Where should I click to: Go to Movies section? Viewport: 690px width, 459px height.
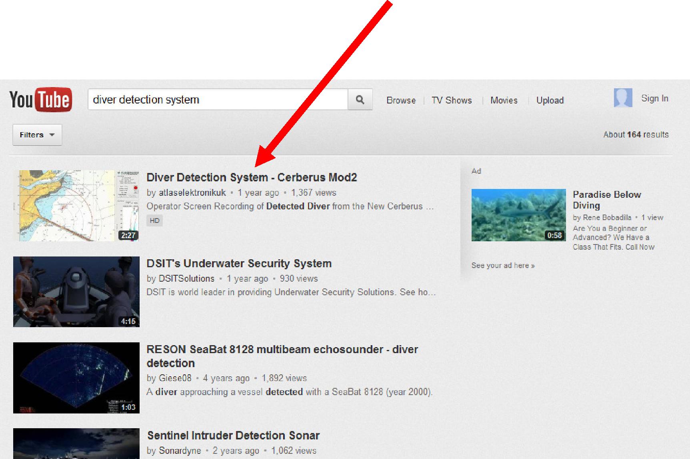tap(504, 100)
